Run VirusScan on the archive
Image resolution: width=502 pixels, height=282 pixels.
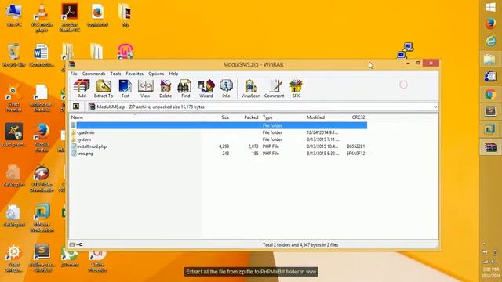pyautogui.click(x=251, y=89)
